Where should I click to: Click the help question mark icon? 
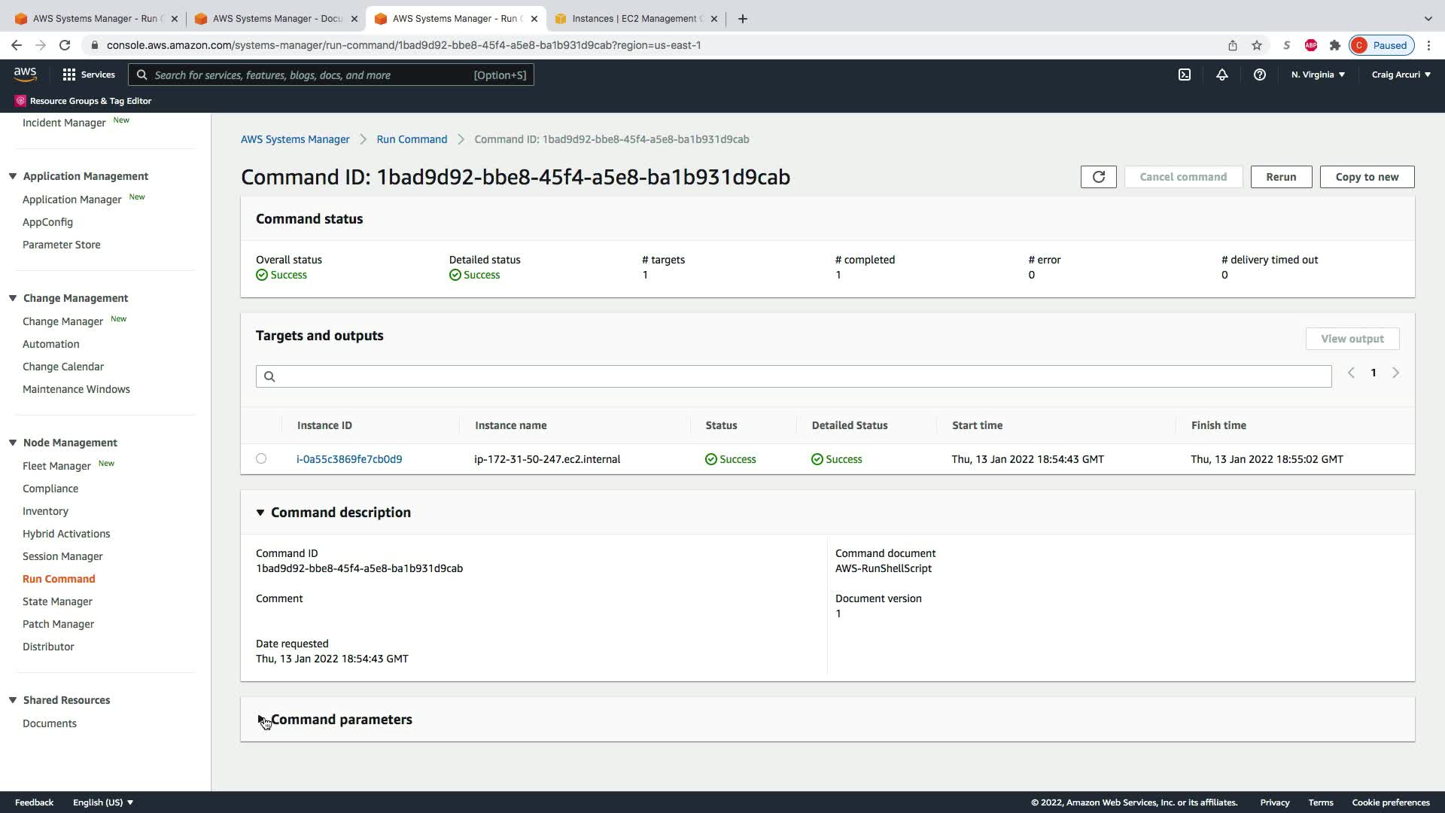tap(1259, 75)
